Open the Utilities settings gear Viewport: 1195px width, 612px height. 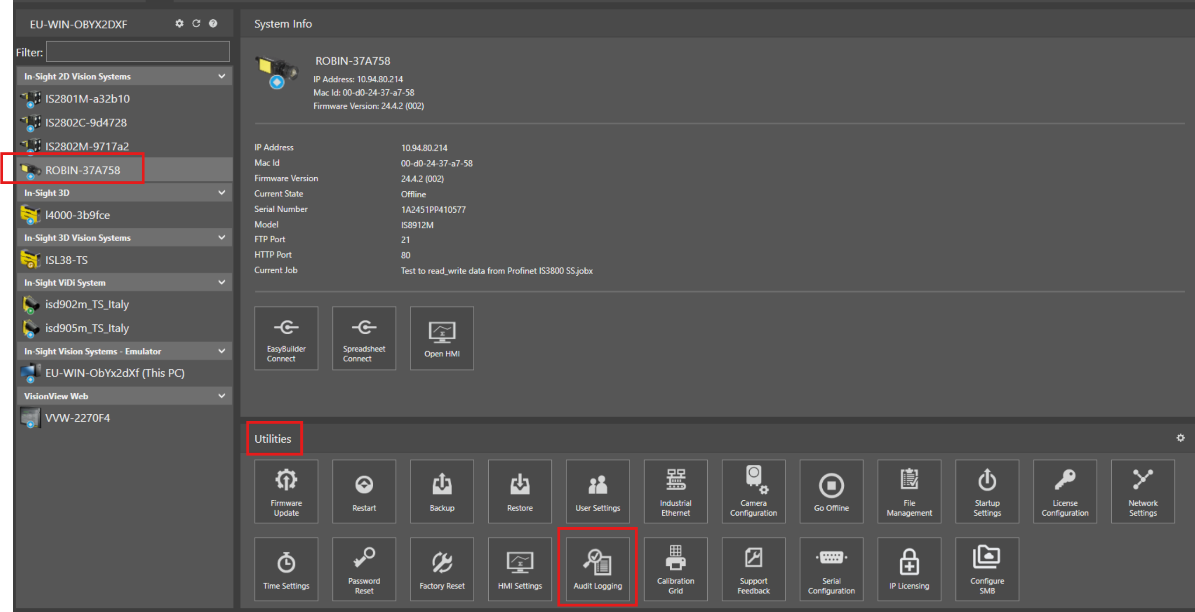(x=1181, y=438)
